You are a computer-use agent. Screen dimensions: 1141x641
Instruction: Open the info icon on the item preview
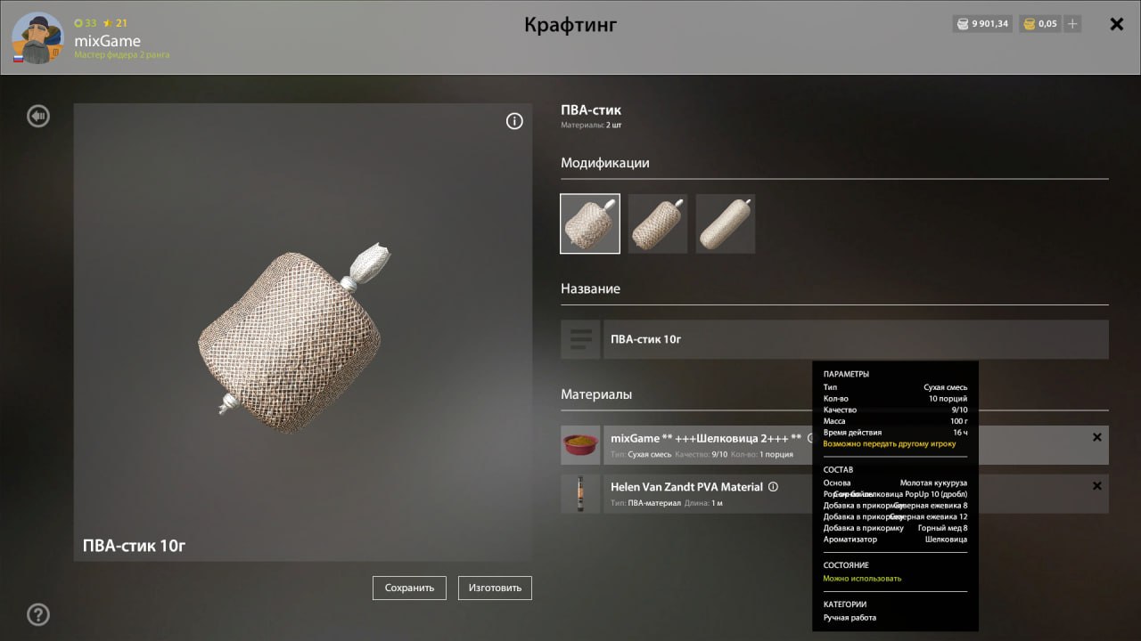(514, 122)
